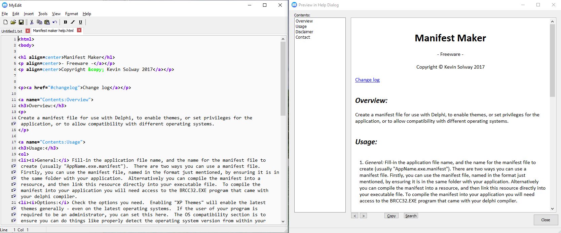Viewport: 561px width, 233px height.
Task: Click the "Overview:" heading in preview
Action: coord(371,101)
